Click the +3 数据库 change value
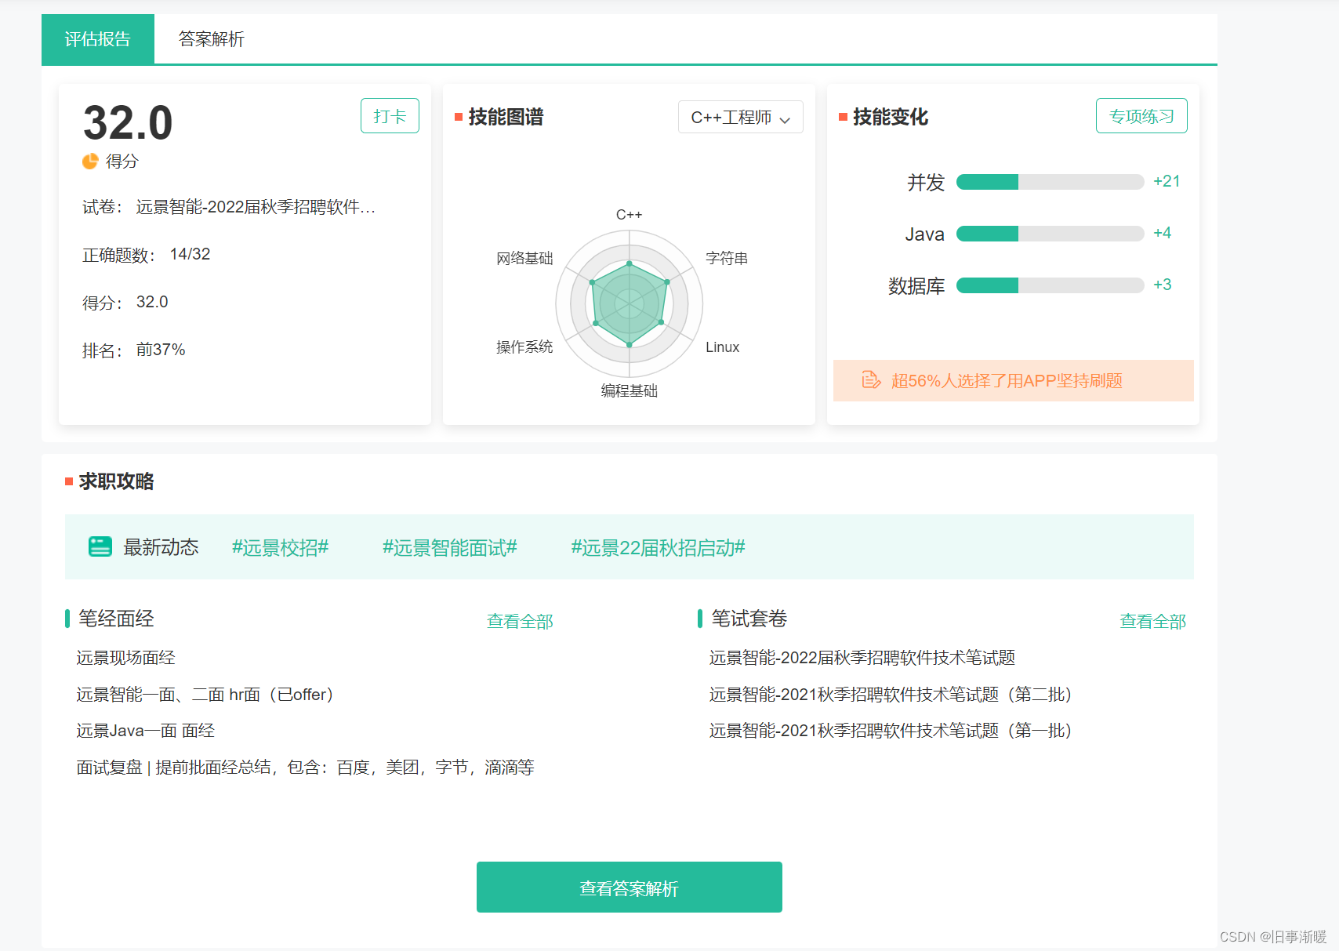This screenshot has width=1339, height=951. [1162, 285]
